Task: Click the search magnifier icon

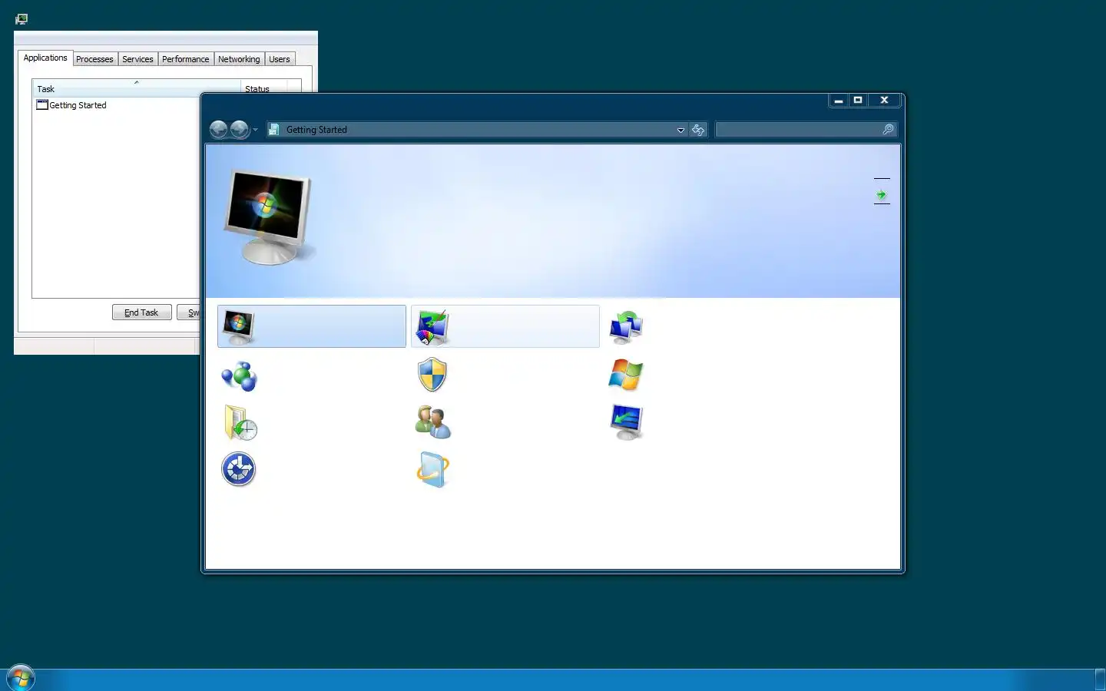Action: point(888,130)
